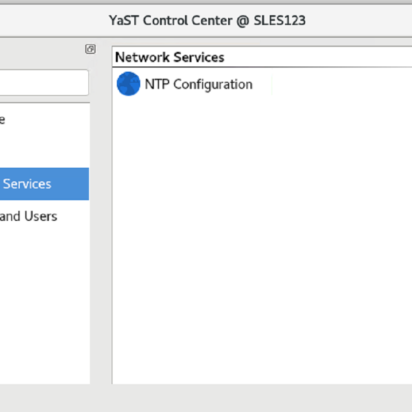The width and height of the screenshot is (412, 412).
Task: Click the float panel icon above search
Action: coord(90,49)
